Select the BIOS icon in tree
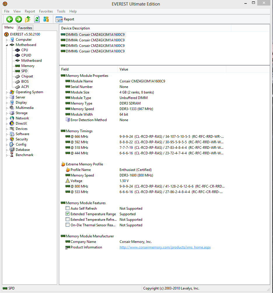Viewport: 273px width, 293px height. coord(17,82)
